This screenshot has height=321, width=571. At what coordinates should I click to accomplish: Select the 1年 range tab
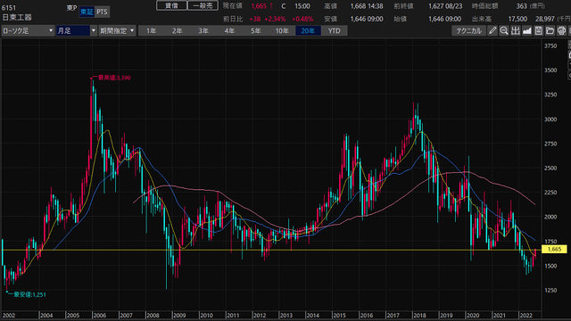152,31
